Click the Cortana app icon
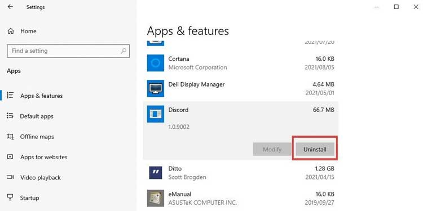 coord(156,63)
